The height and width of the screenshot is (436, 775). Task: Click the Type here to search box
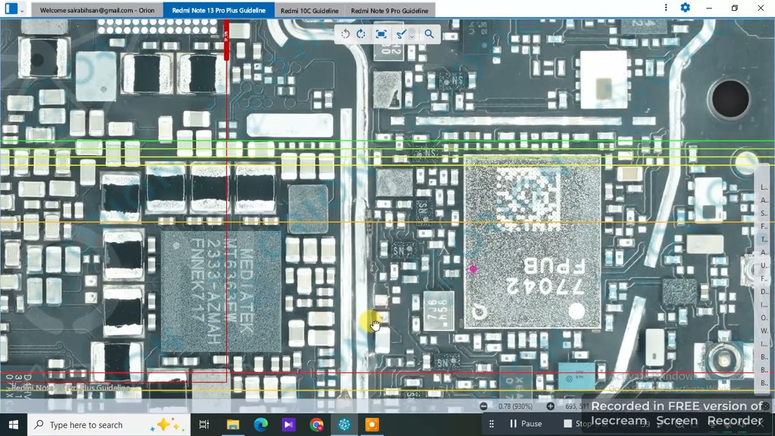pos(109,424)
